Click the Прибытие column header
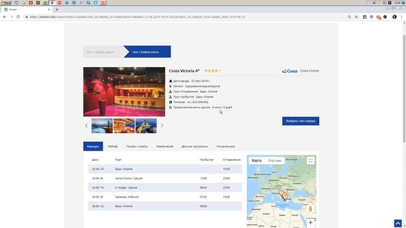 click(x=206, y=160)
